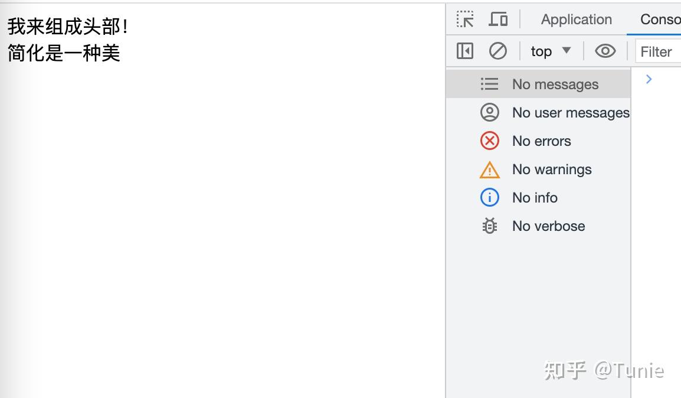Click the blue info circle icon
This screenshot has width=681, height=398.
point(489,197)
